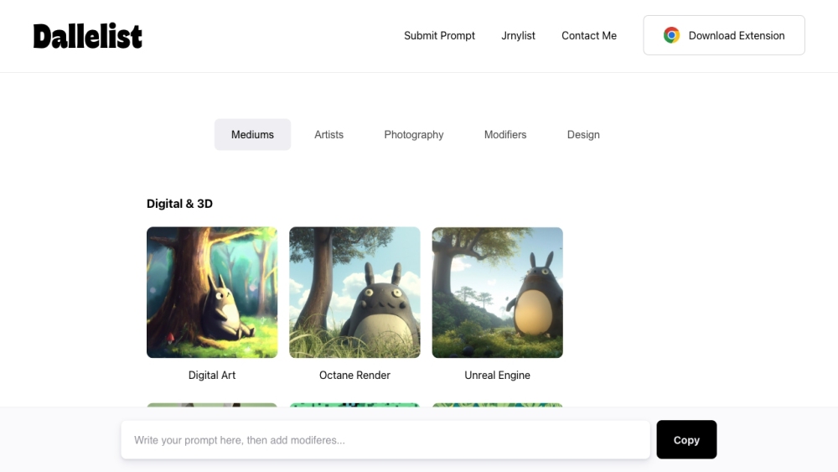Click the partially visible thumbnail below Digital Art
This screenshot has width=838, height=472.
pos(212,405)
